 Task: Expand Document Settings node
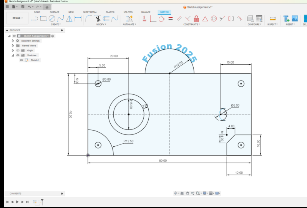13,41
